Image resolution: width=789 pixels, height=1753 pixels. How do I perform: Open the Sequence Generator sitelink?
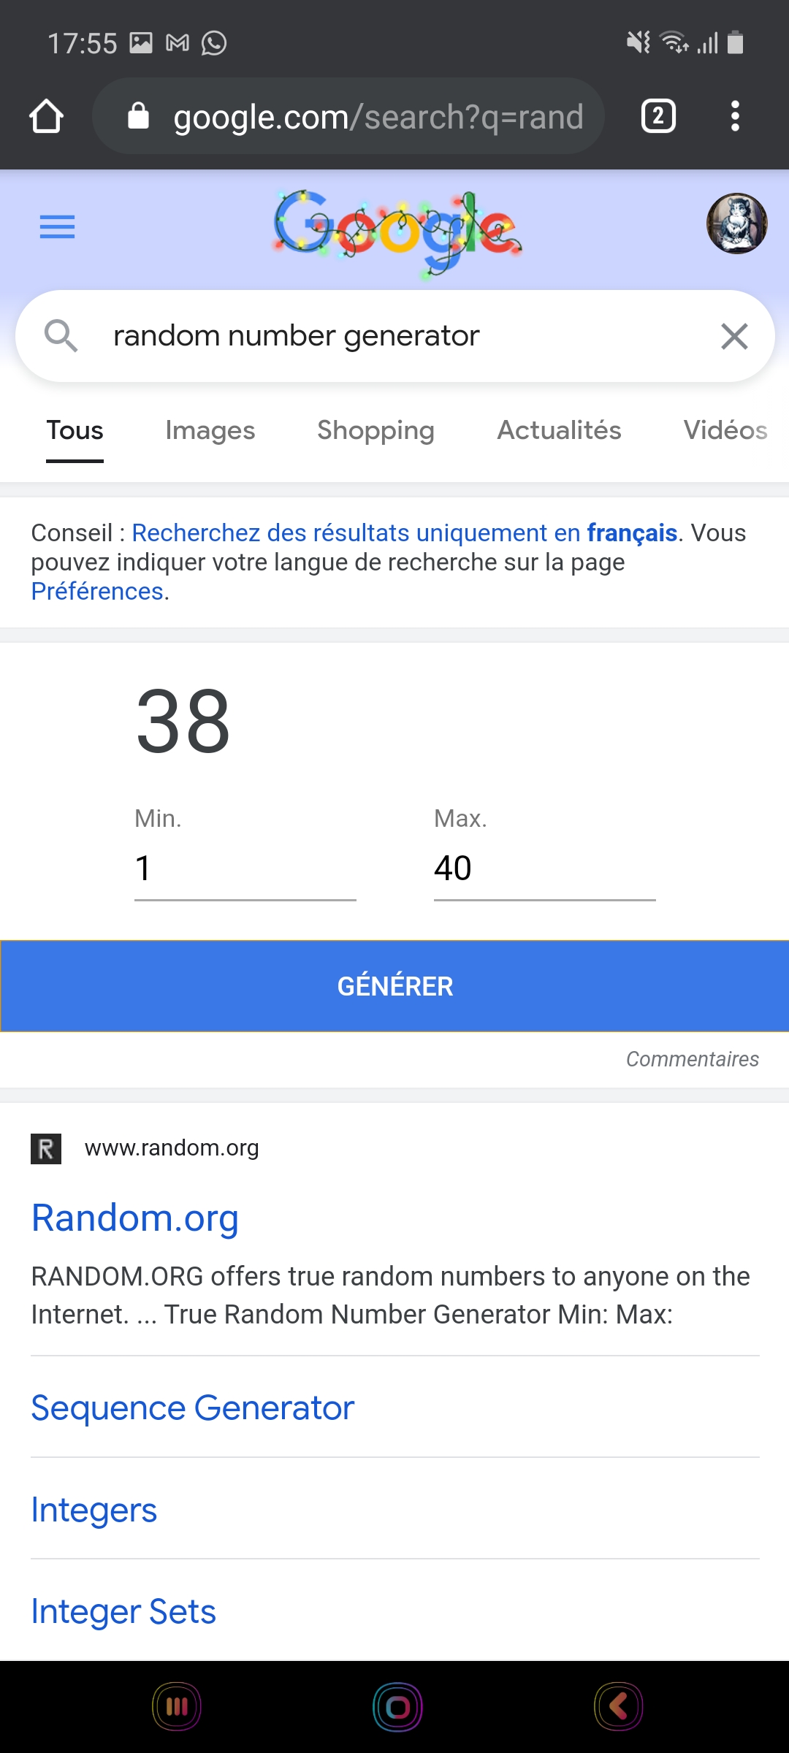tap(193, 1408)
